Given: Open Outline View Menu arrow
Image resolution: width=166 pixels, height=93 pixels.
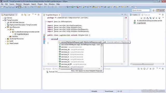Looking at the screenshot, I should click(163, 18).
